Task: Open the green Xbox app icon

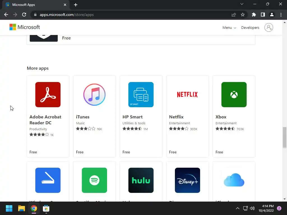Action: coord(234,95)
